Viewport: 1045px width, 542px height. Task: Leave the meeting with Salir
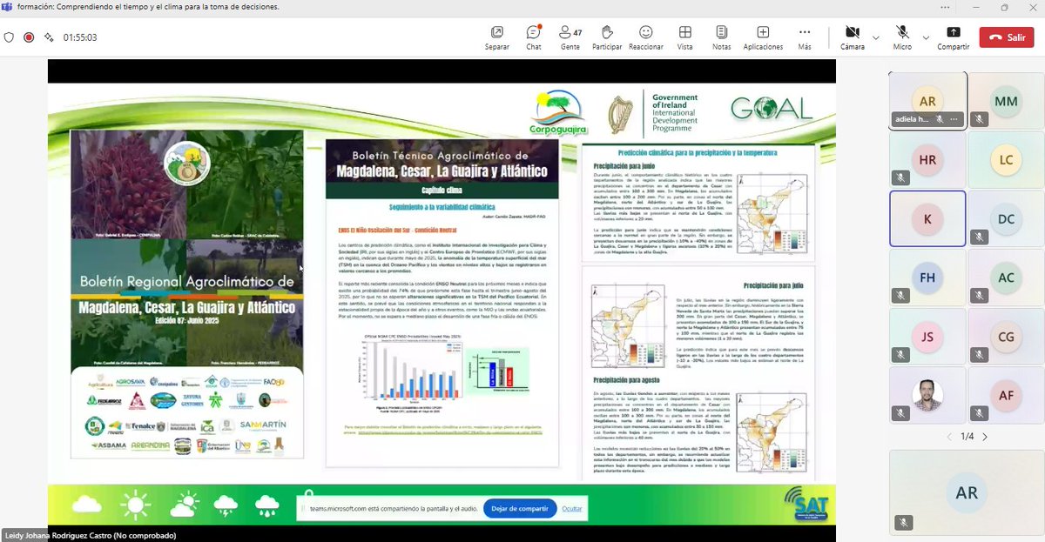1007,37
